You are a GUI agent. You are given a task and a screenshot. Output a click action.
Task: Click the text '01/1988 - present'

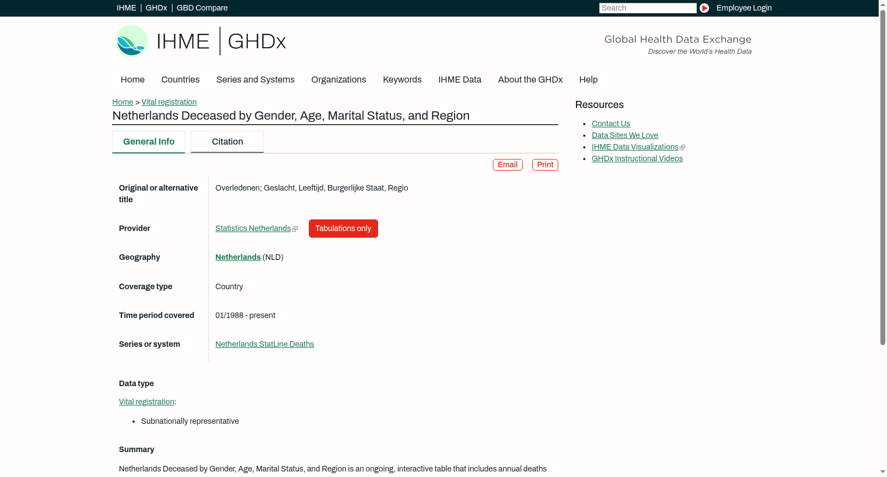click(x=245, y=315)
